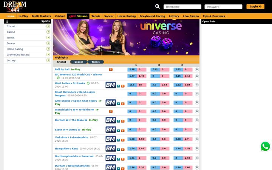This screenshot has height=170, width=272.
Task: Pin the Ball By Ball market
Action: tap(197, 70)
